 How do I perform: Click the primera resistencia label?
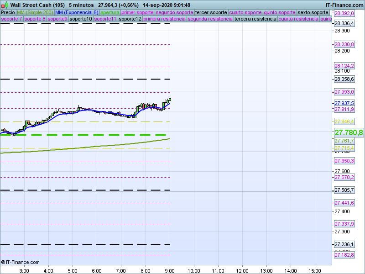pos(164,19)
